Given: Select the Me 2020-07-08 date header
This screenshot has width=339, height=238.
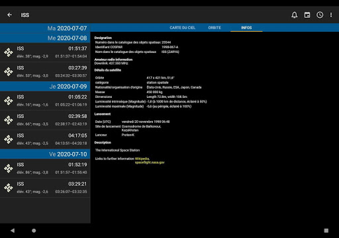Looking at the screenshot, I should pyautogui.click(x=45, y=38).
